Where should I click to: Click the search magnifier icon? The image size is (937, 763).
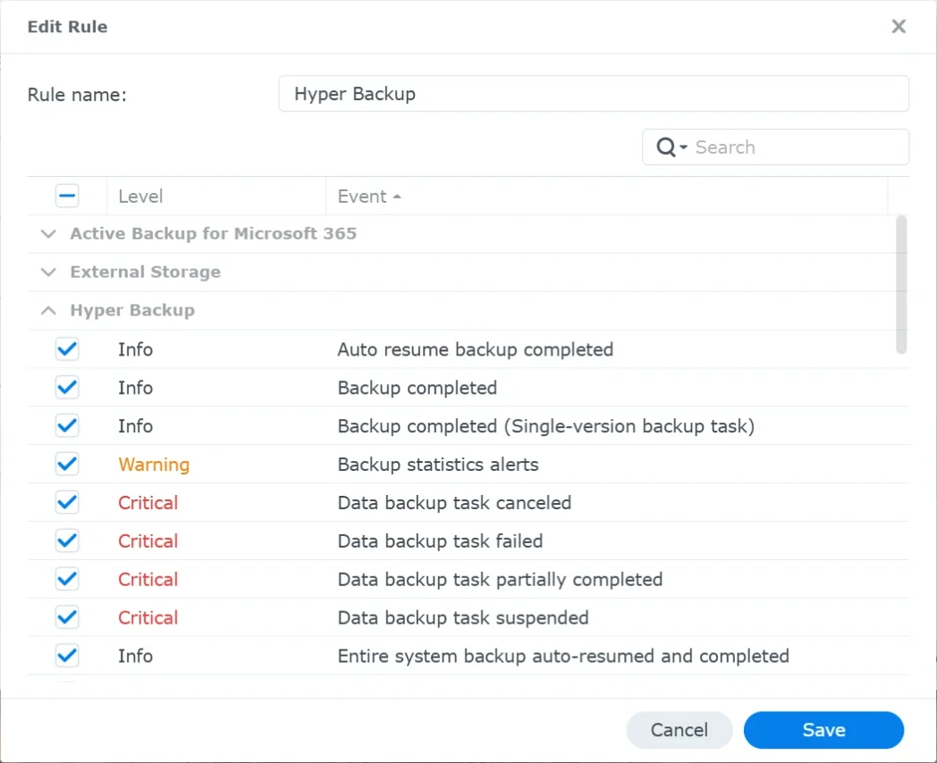666,147
